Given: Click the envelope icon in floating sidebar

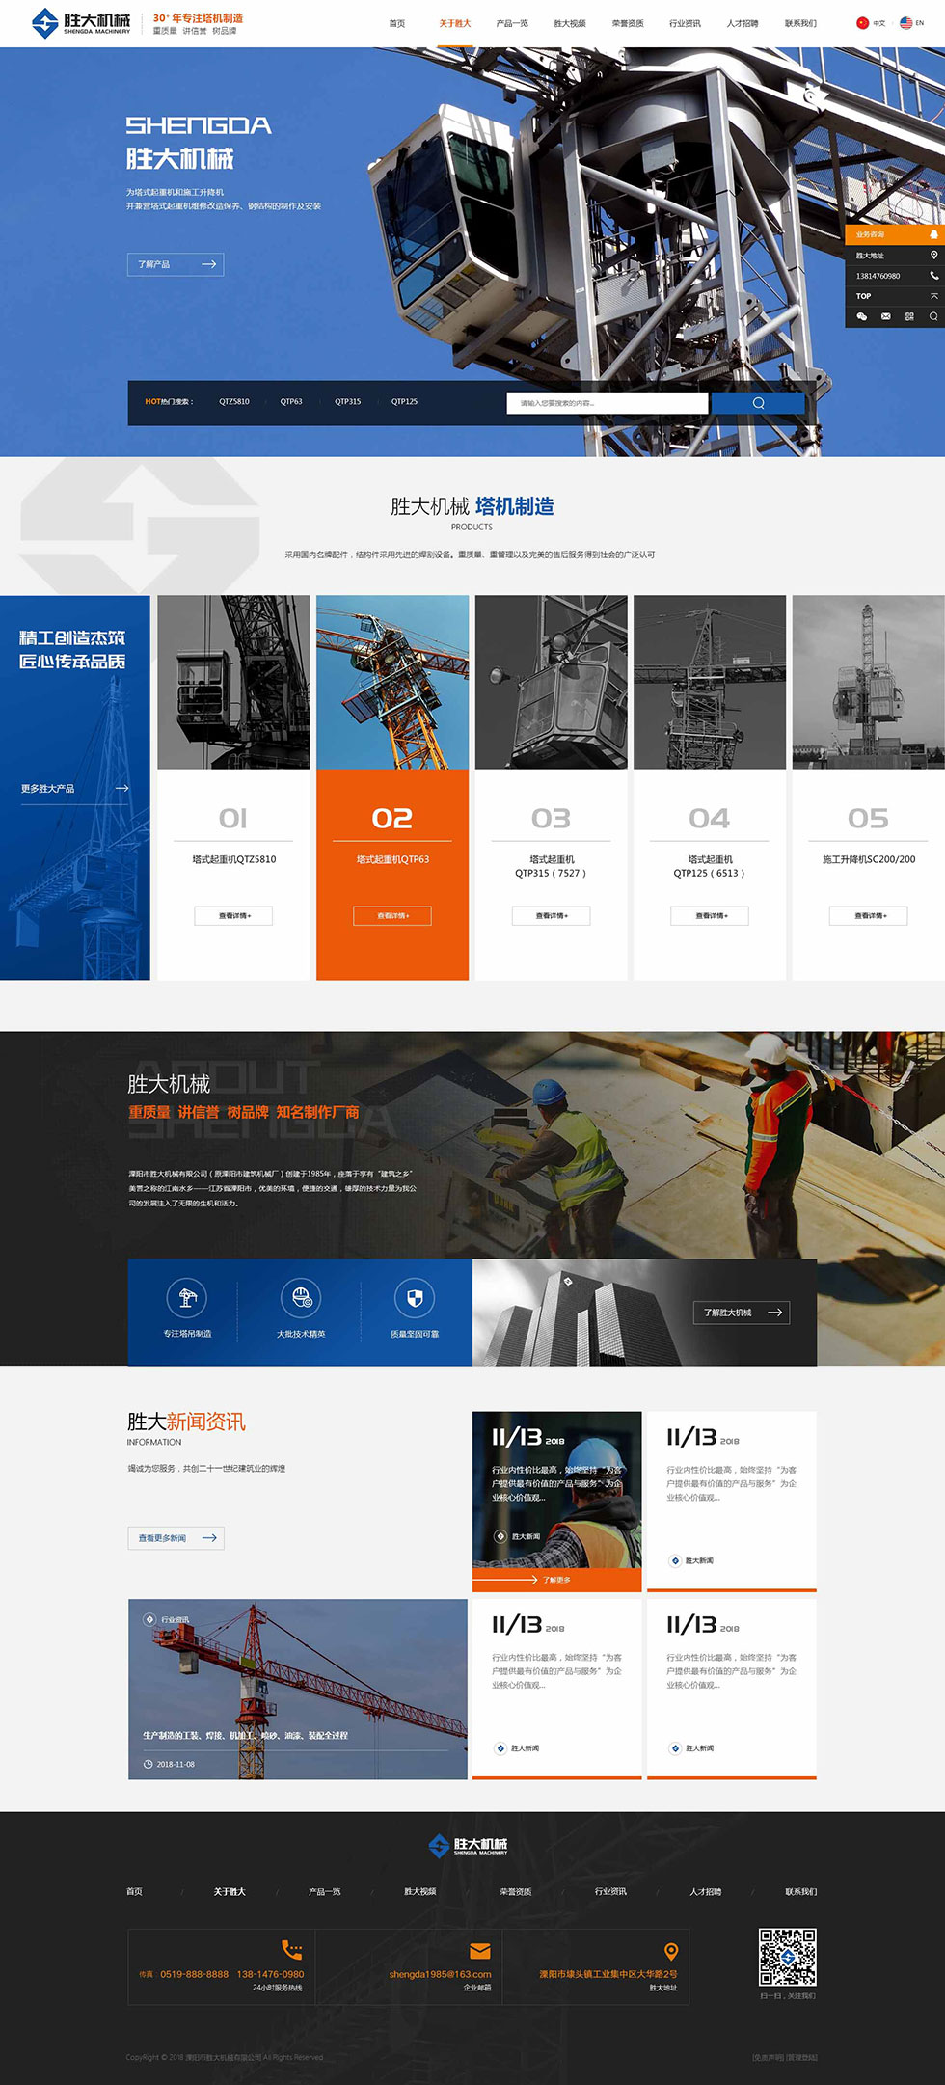Looking at the screenshot, I should 885,316.
